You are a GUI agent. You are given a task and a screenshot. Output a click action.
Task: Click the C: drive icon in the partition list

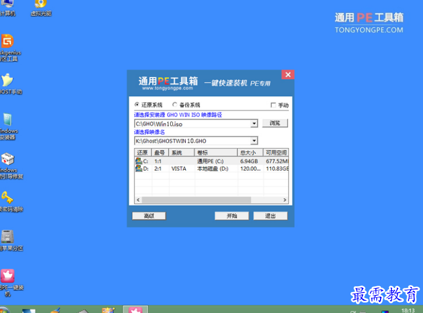(139, 161)
